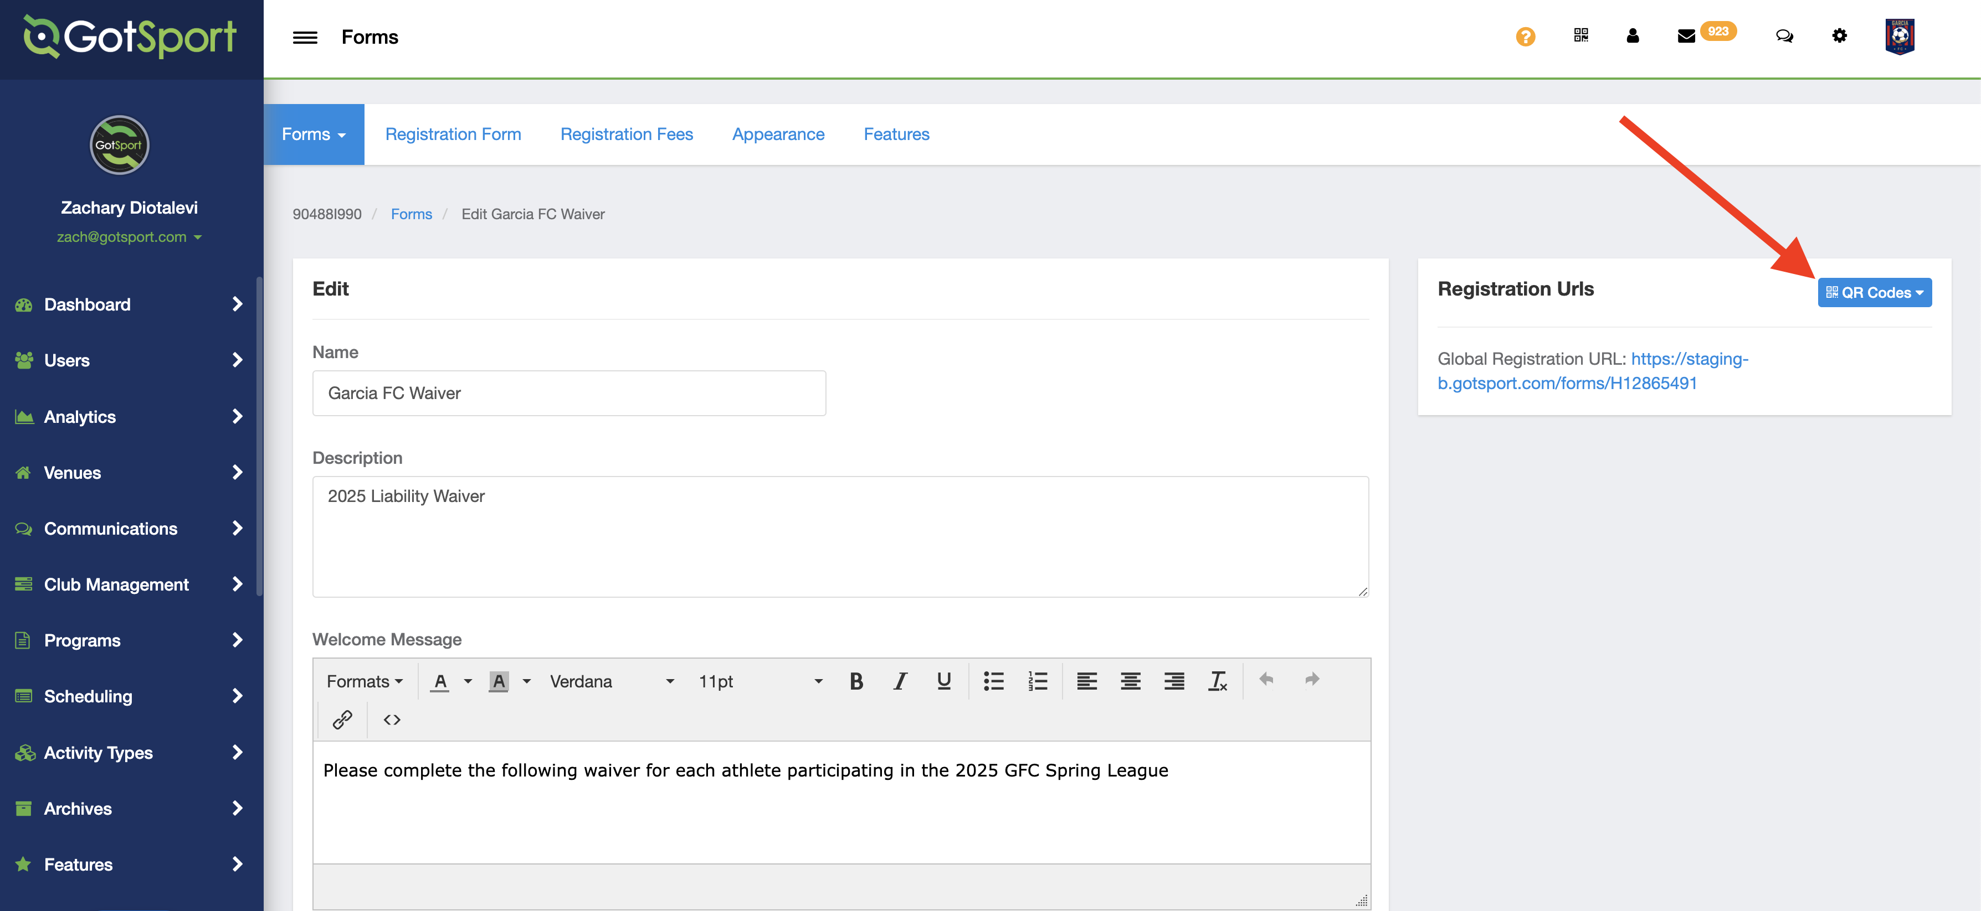
Task: Click the 904881990 breadcrumb text
Action: (326, 214)
